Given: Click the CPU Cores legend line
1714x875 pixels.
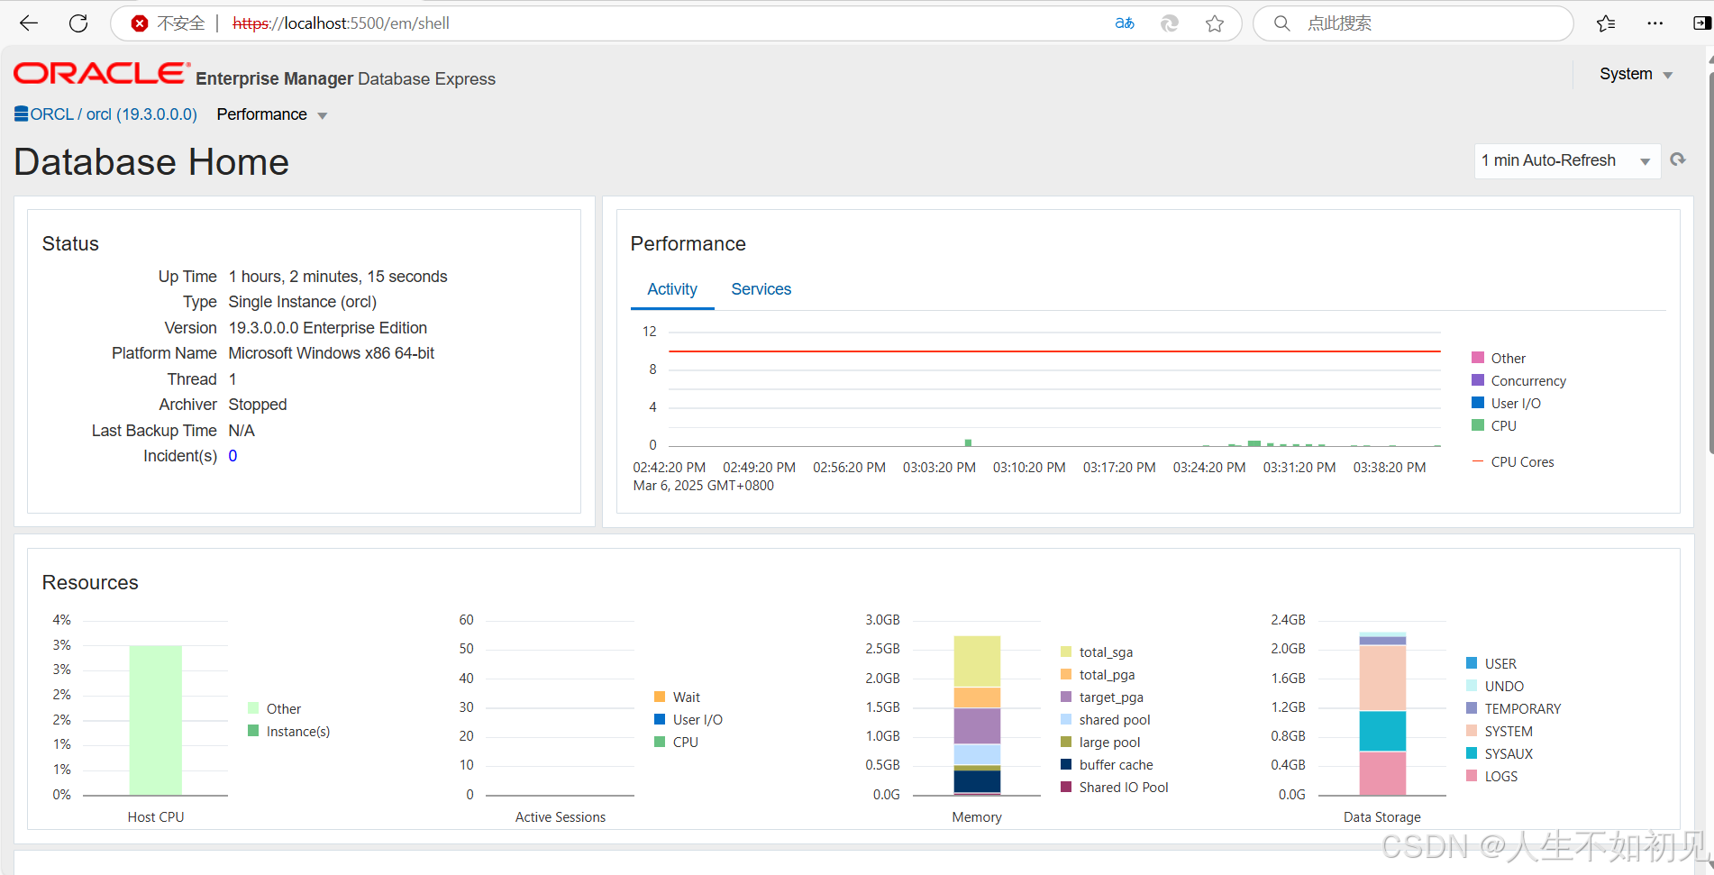Looking at the screenshot, I should click(1478, 461).
